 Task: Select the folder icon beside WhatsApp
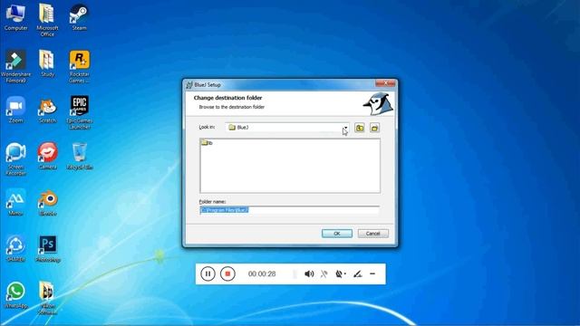(x=47, y=298)
